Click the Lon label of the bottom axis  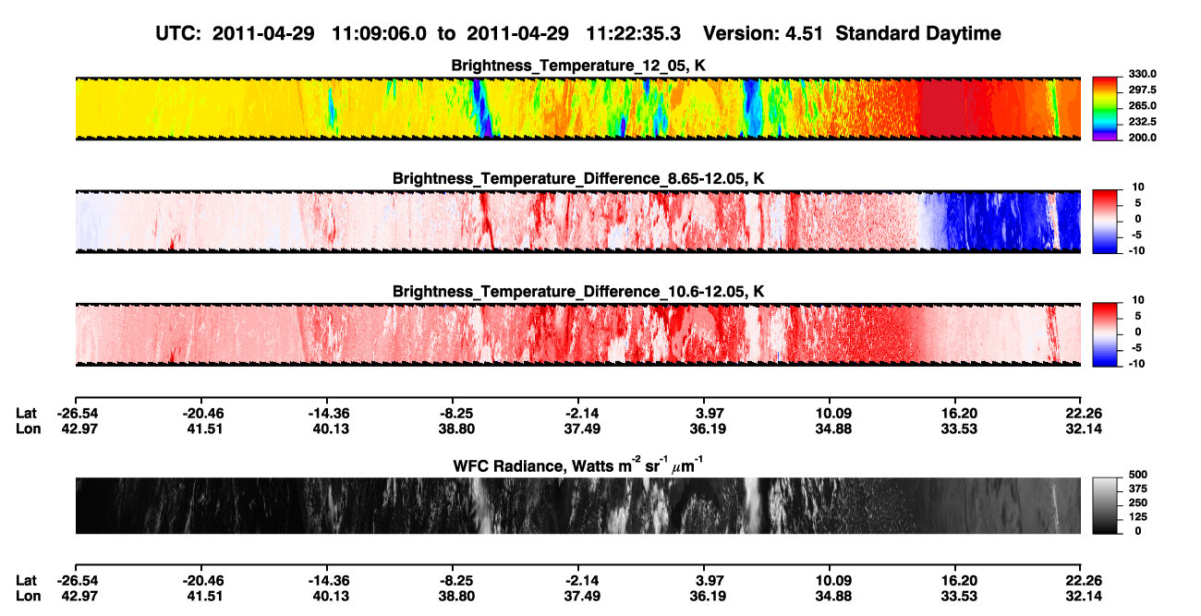pos(28,595)
